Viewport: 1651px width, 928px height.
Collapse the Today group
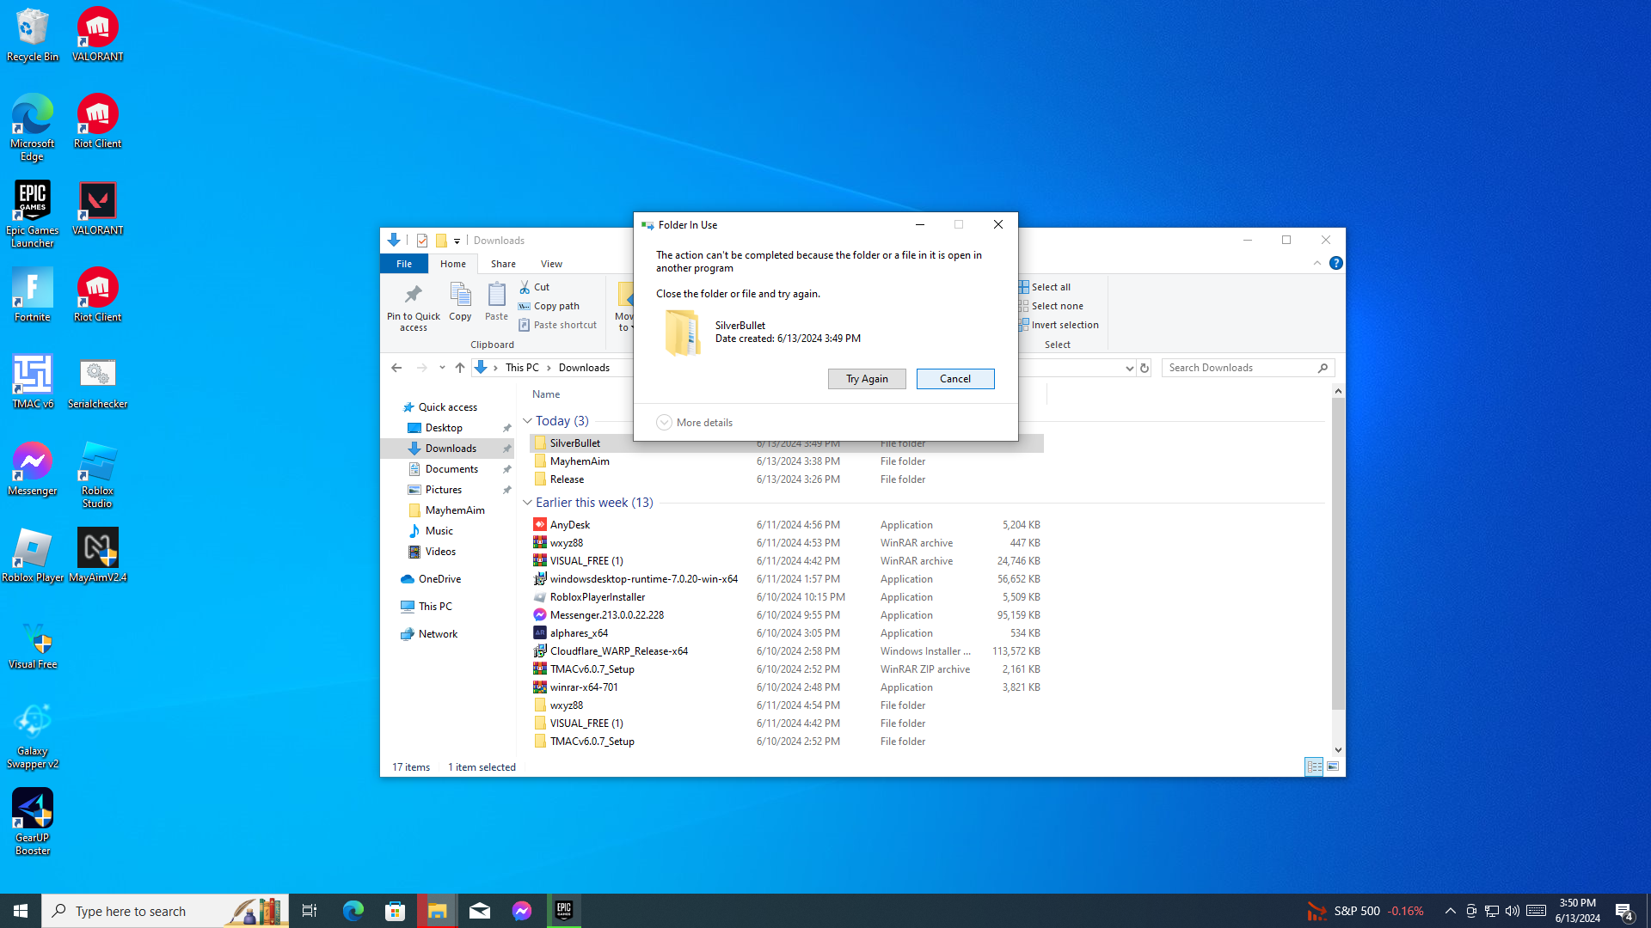tap(527, 421)
